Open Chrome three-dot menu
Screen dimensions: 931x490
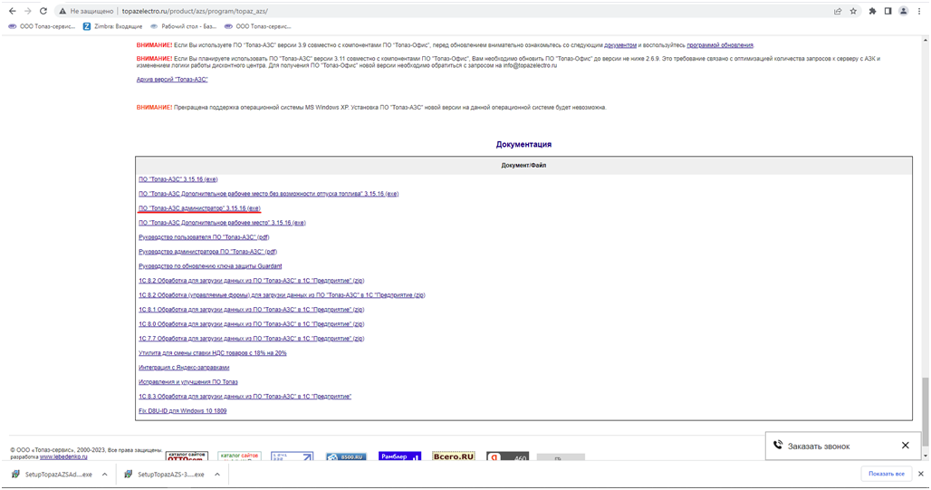(x=919, y=11)
